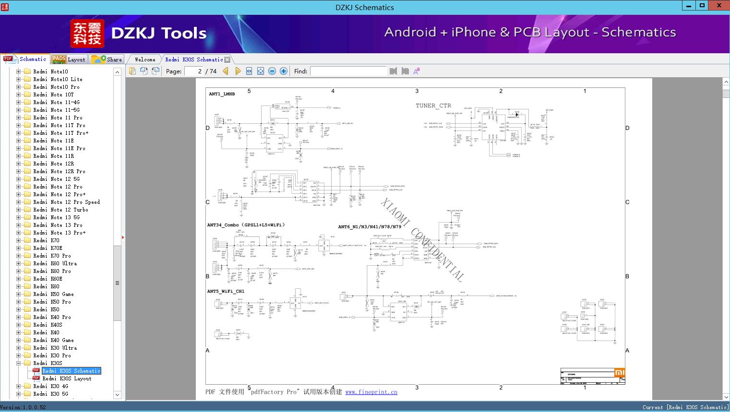Switch to the Layout tab
This screenshot has height=412, width=730.
[69, 59]
